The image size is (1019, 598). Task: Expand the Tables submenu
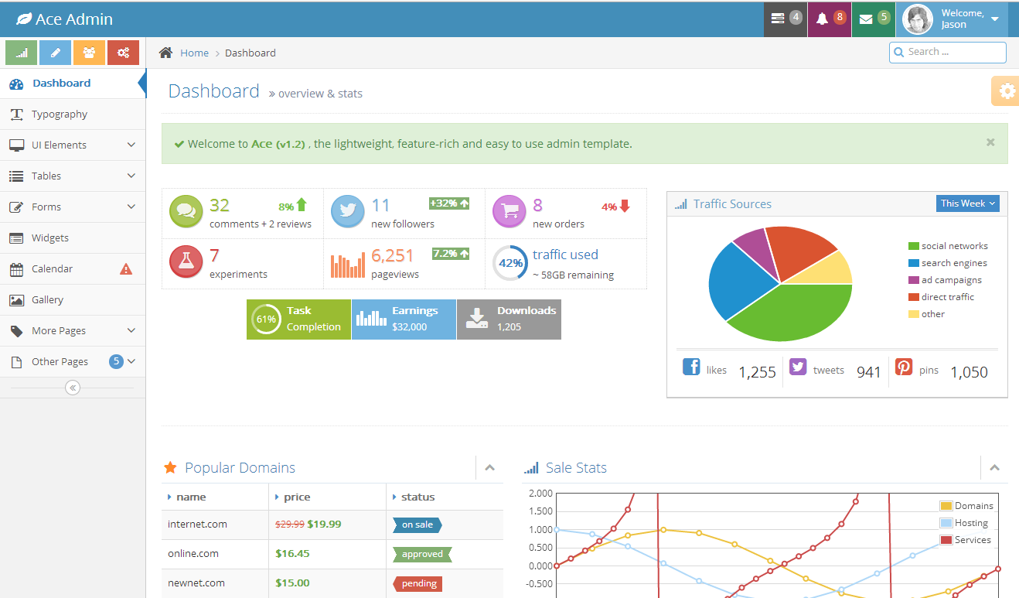73,176
